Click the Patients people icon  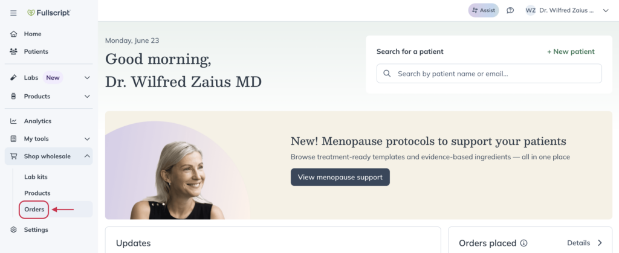point(13,51)
